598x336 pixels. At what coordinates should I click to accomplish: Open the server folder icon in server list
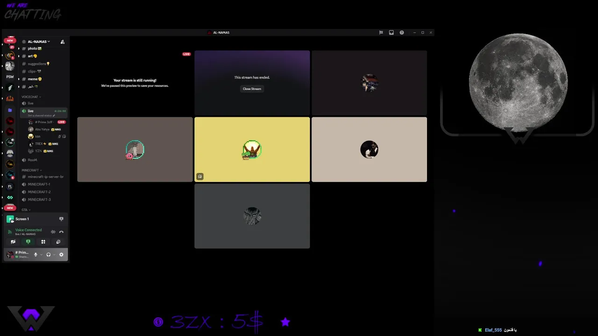coord(10,110)
